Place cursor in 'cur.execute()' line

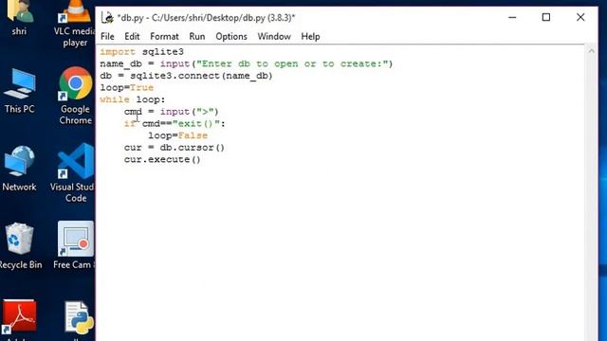[x=162, y=160]
